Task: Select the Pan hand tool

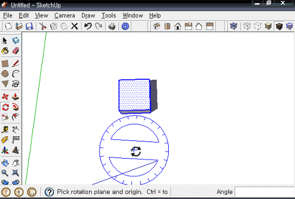Action: point(16,163)
